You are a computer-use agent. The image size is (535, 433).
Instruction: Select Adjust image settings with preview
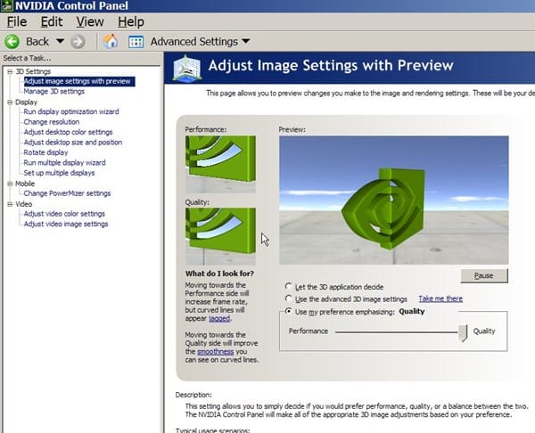pyautogui.click(x=78, y=81)
